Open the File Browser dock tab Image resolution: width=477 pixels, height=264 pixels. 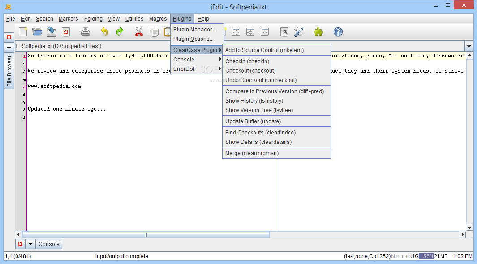click(9, 71)
